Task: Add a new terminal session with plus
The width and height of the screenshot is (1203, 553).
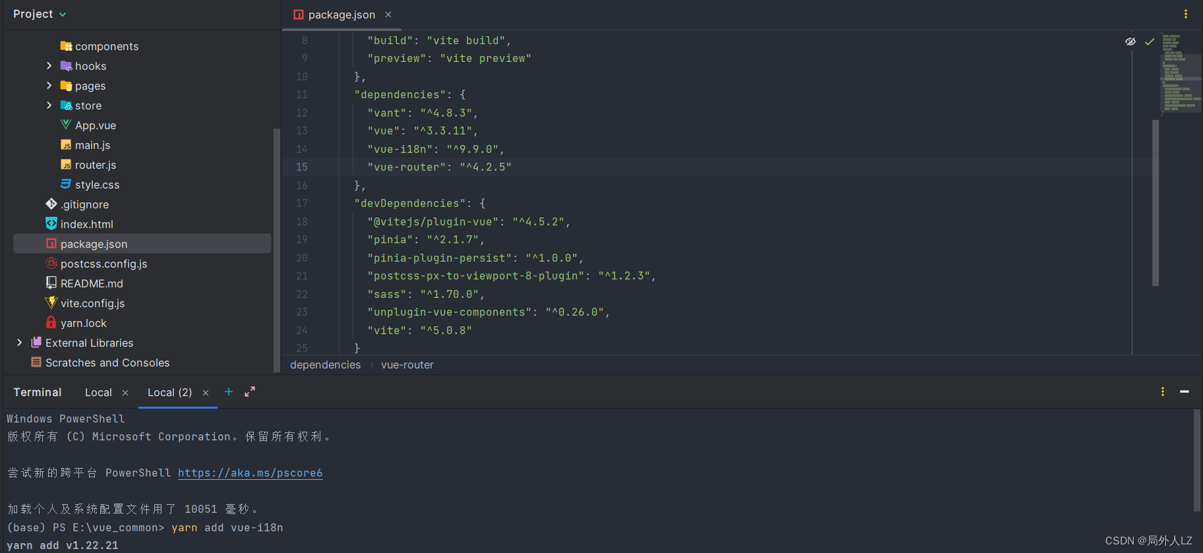Action: [229, 392]
